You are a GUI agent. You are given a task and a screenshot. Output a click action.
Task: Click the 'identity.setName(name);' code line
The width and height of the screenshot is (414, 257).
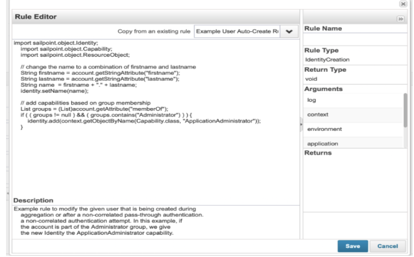54,91
